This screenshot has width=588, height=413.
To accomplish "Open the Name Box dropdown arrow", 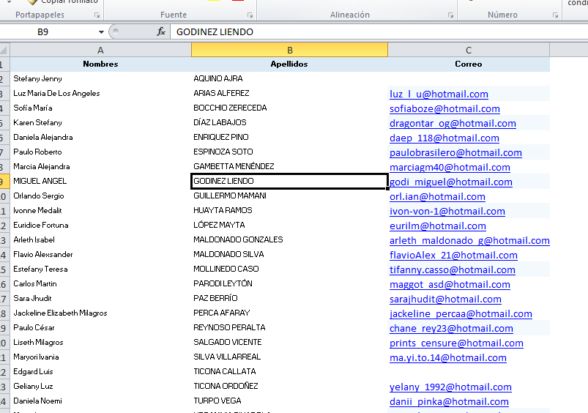I will 101,32.
